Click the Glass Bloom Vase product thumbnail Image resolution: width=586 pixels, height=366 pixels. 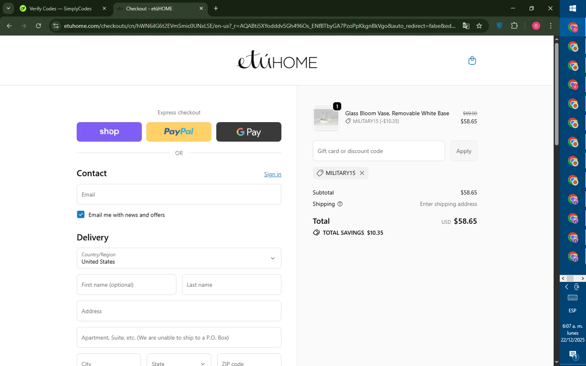pyautogui.click(x=326, y=117)
